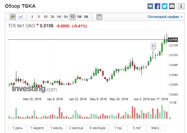Open the news overlay icon in toolbar

(99, 17)
